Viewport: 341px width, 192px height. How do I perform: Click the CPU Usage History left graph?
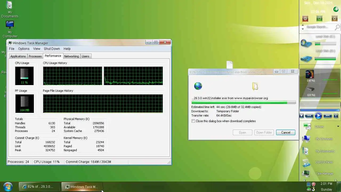72,76
